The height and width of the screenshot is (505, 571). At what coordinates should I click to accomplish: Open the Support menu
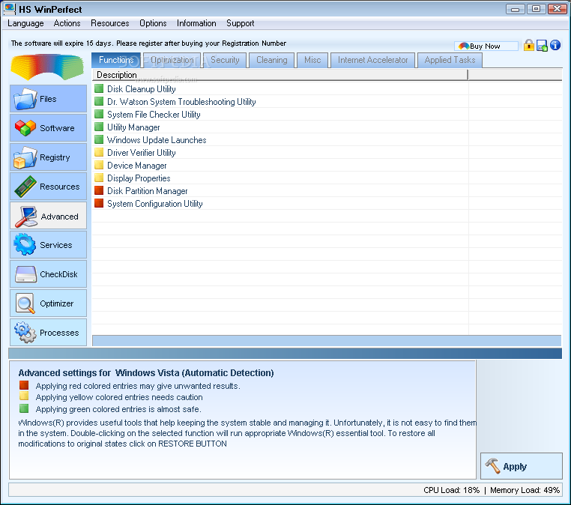click(x=241, y=23)
